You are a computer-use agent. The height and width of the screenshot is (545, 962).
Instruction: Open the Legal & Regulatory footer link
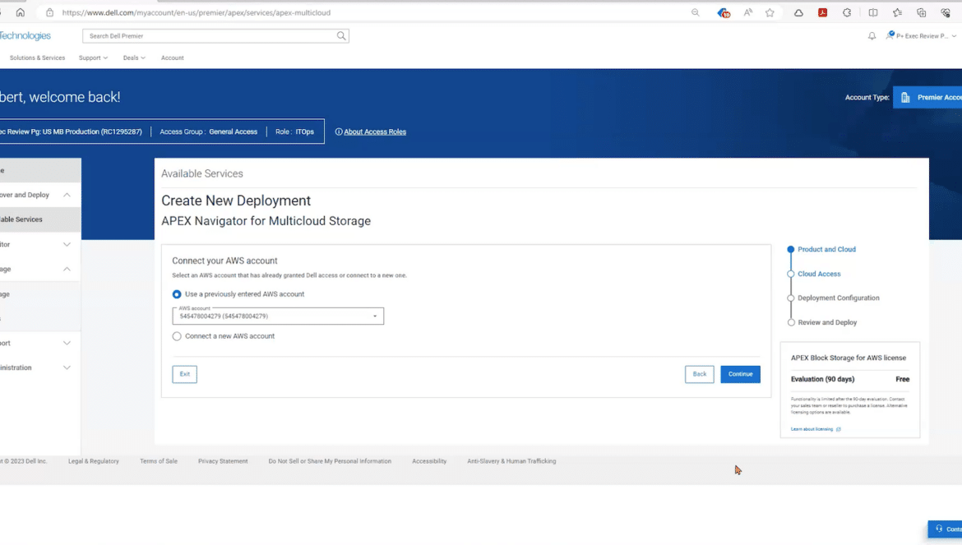(93, 461)
